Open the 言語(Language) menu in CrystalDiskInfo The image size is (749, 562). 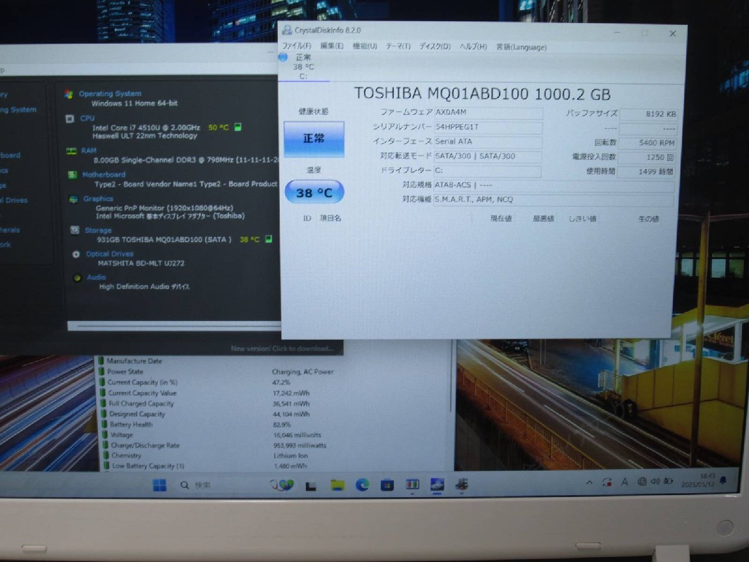pos(521,47)
